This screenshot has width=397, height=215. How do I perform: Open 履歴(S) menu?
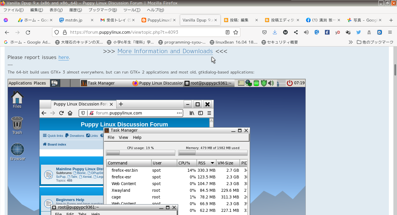[76, 10]
